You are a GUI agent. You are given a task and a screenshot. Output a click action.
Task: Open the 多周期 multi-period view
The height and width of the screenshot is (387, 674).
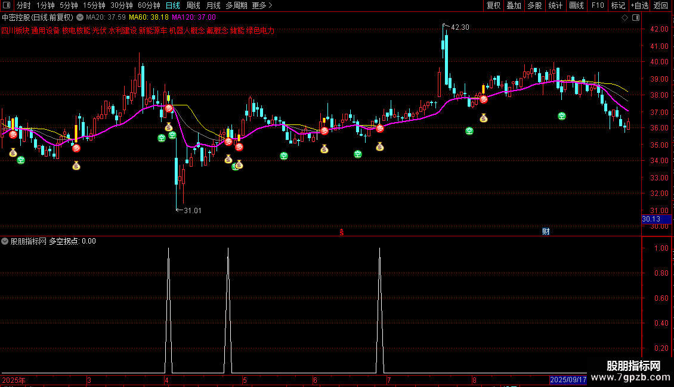tap(236, 5)
